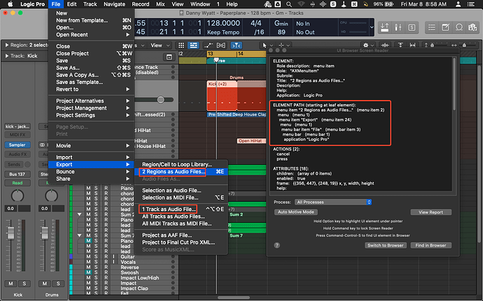This screenshot has width=483, height=301.
Task: Collapse the Sum 2 track stack
Action: pyautogui.click(x=80, y=214)
